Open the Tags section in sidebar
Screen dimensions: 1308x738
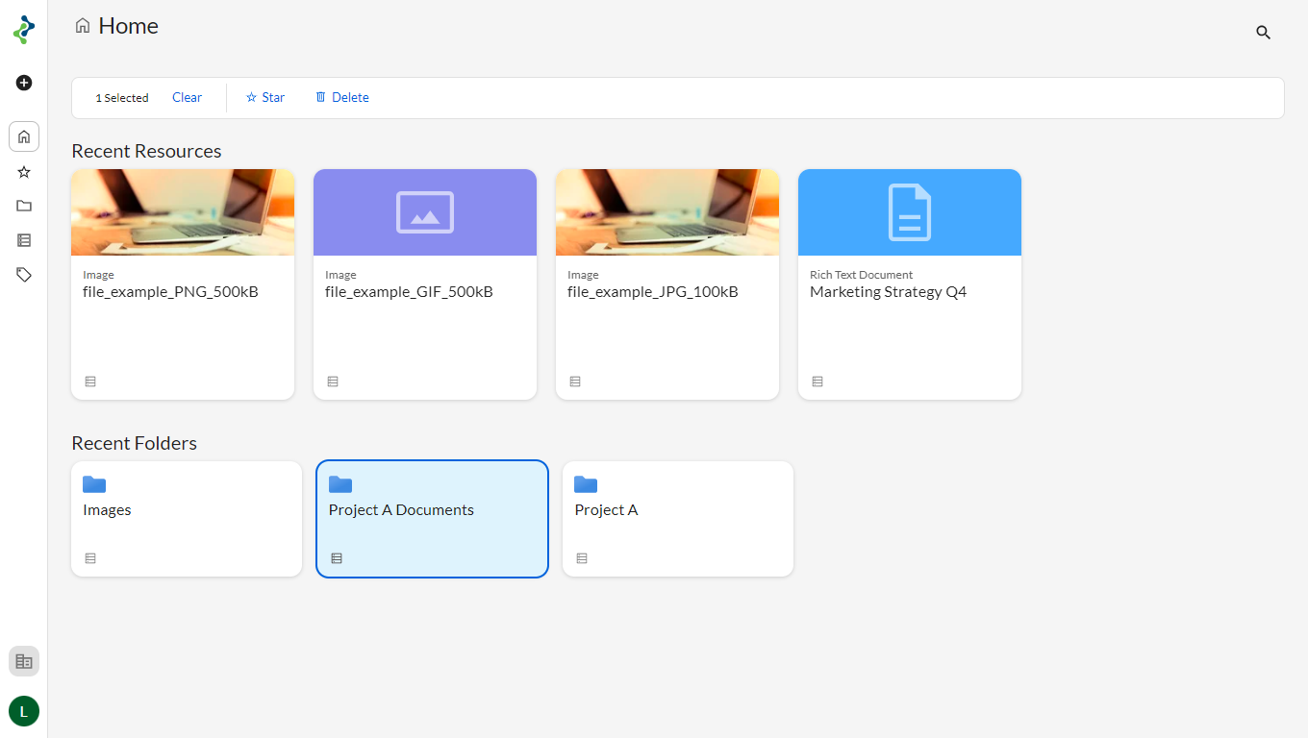click(24, 275)
